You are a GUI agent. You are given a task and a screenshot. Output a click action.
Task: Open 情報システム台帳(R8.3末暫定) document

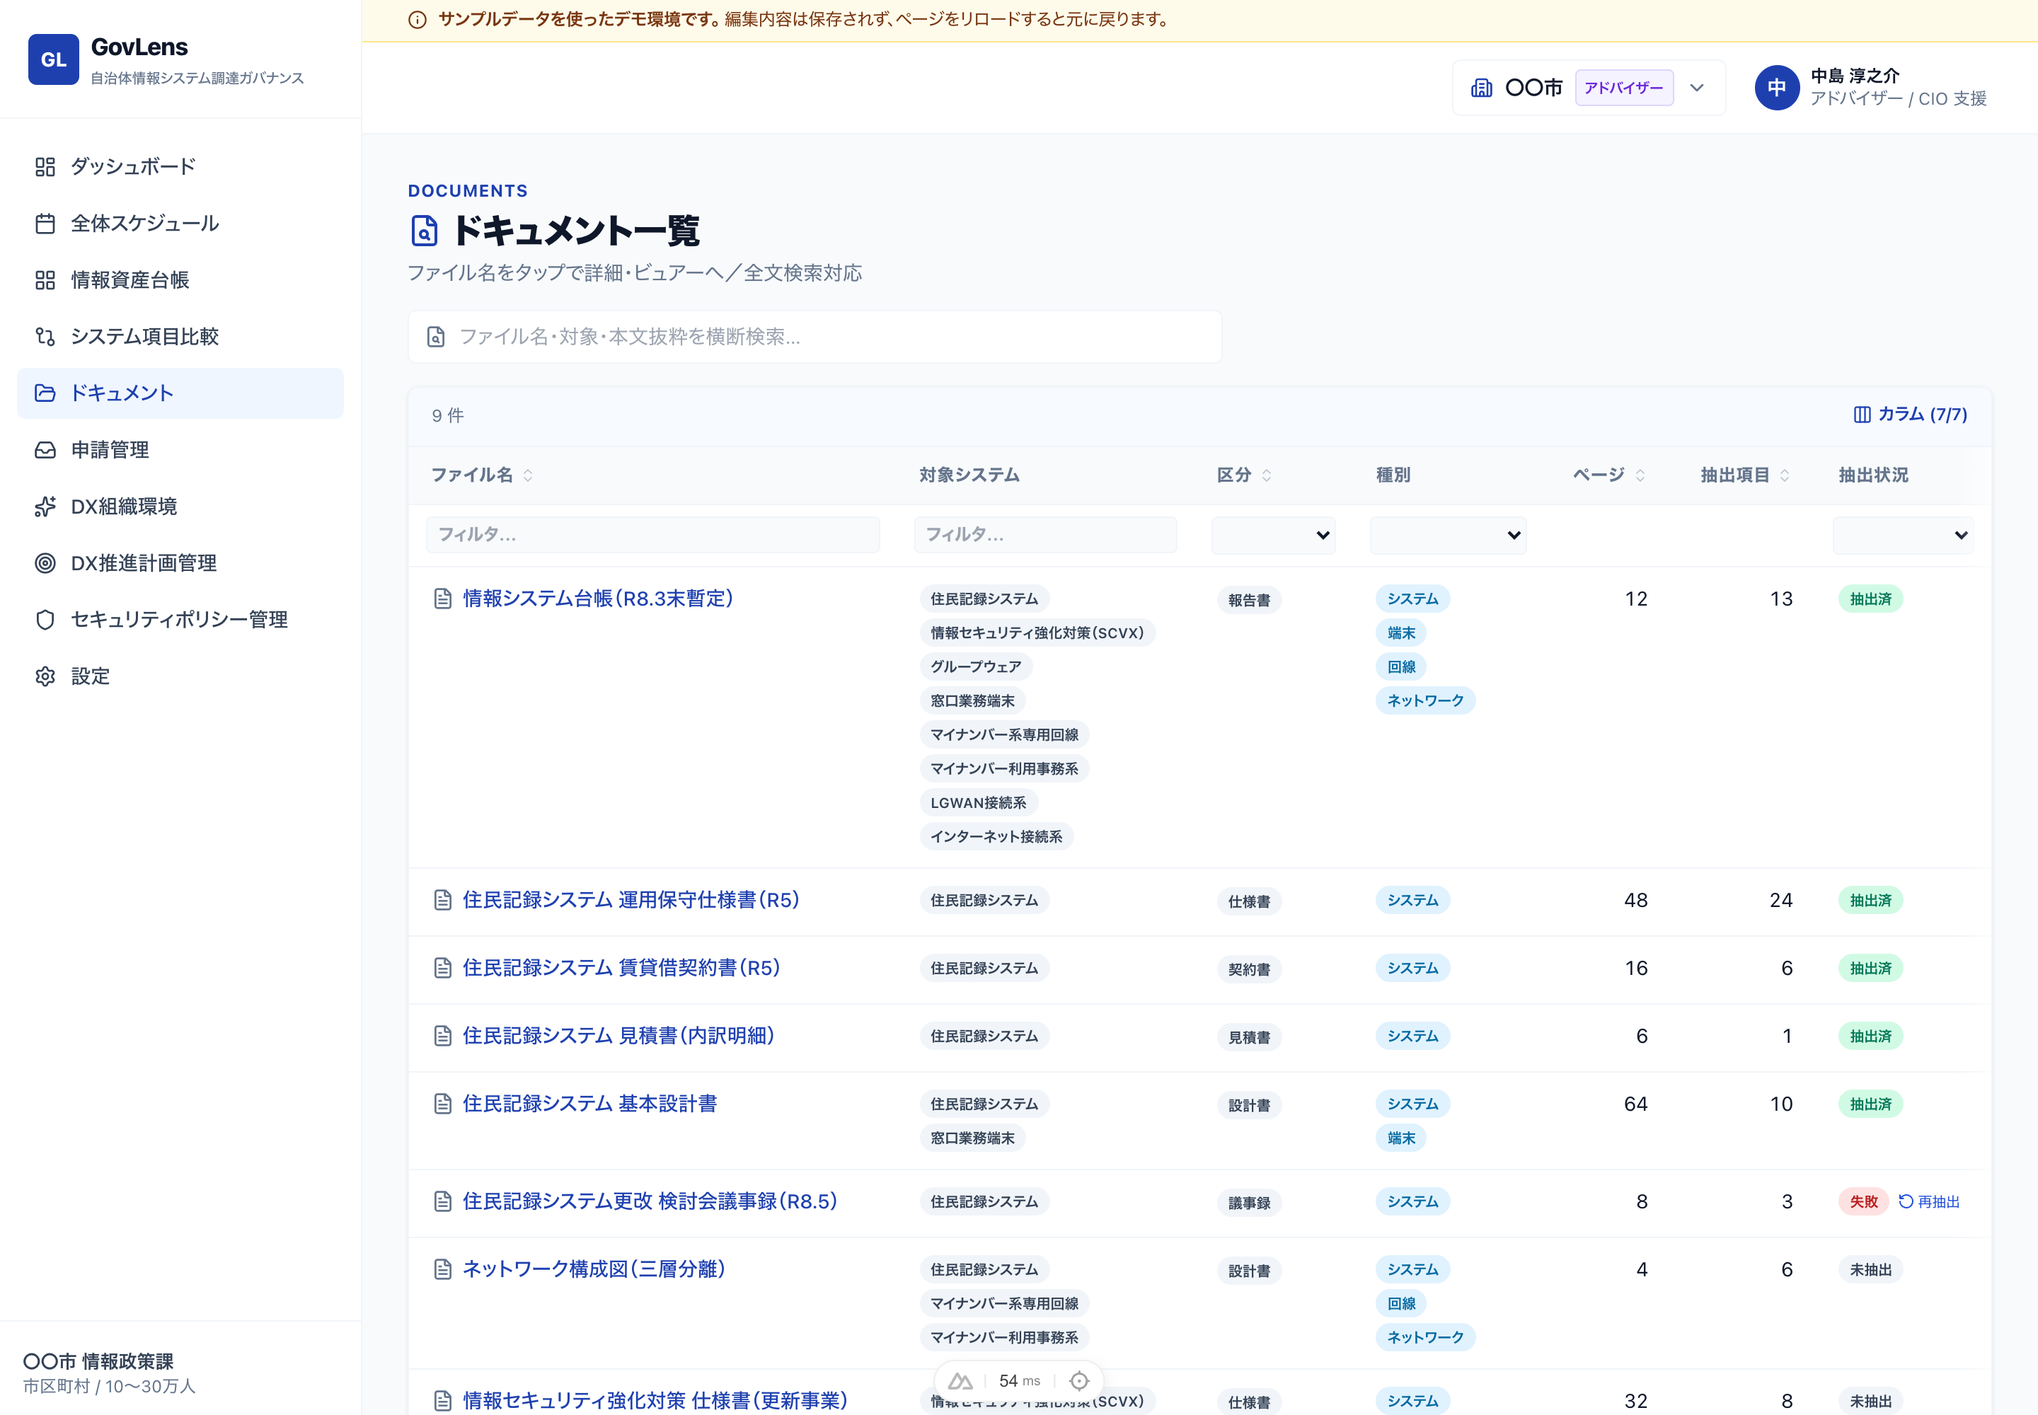599,599
